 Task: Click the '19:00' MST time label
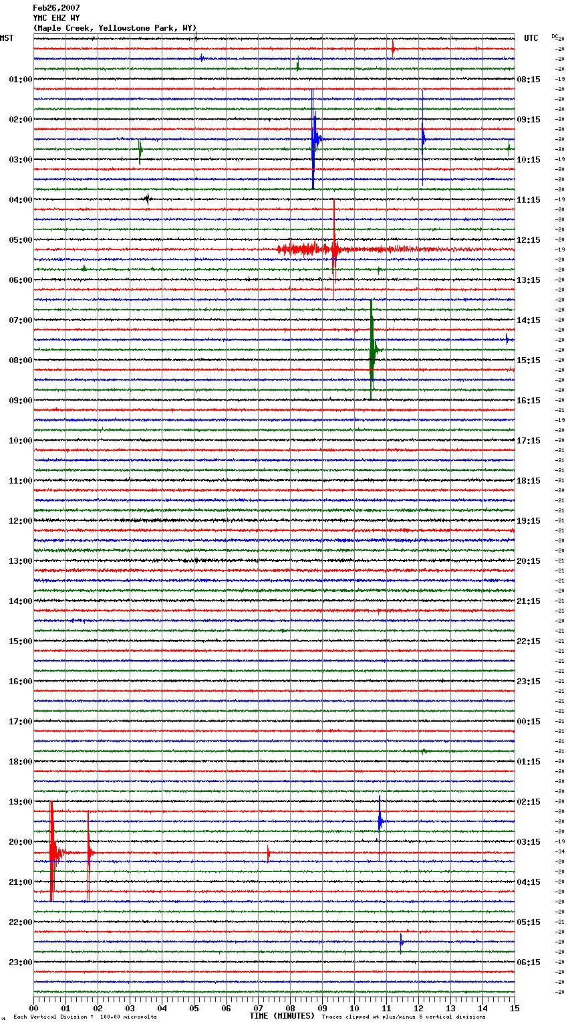[21, 802]
